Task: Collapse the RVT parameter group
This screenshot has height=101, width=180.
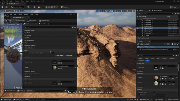Action: (x=24, y=50)
